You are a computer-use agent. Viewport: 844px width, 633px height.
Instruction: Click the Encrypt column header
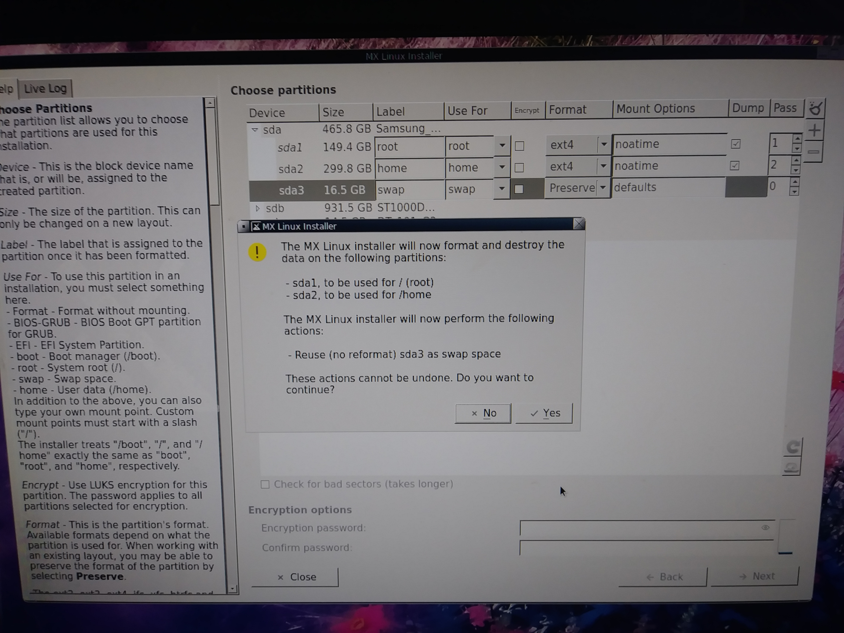tap(527, 110)
